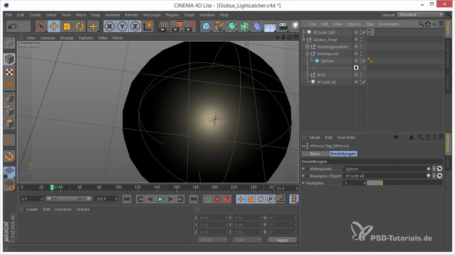Screen dimensions: 455x255
Task: Switch to Model mode cube icon
Action: [9, 59]
